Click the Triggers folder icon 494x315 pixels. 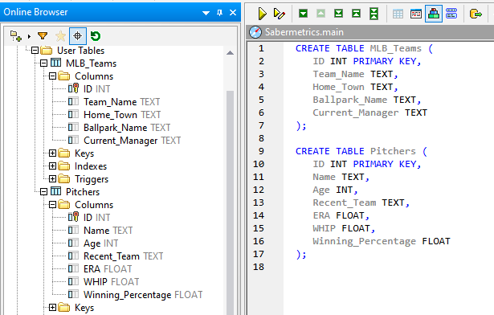[x=64, y=178]
